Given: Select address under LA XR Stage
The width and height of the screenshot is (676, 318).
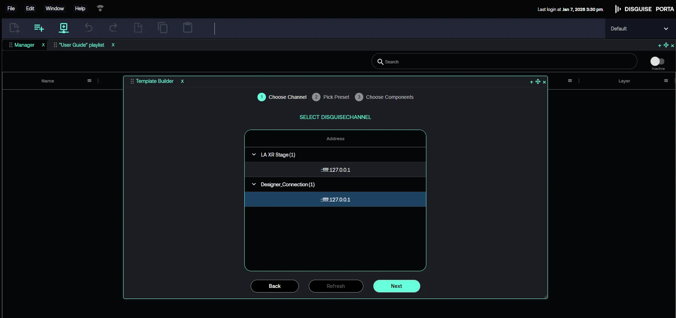Looking at the screenshot, I should click(335, 170).
